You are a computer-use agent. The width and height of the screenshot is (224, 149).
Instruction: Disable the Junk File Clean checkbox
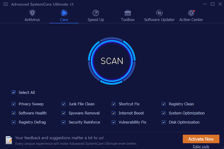point(64,104)
